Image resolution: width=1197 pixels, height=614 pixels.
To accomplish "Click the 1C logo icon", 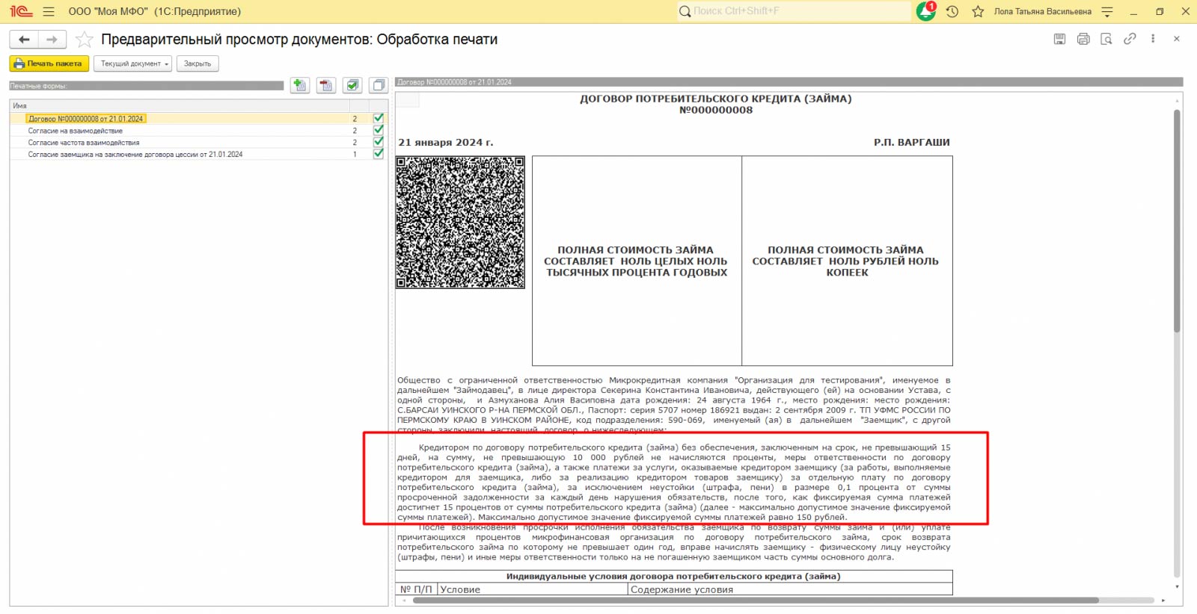I will [x=21, y=12].
